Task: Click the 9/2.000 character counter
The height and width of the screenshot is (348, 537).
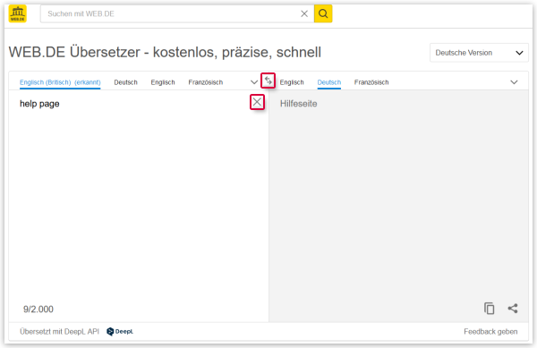Action: tap(38, 310)
